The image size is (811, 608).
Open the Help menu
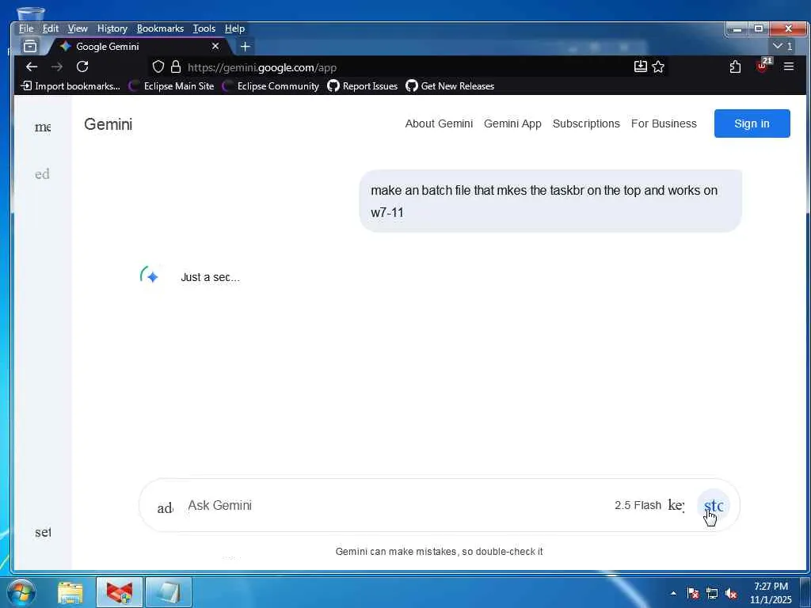click(234, 28)
